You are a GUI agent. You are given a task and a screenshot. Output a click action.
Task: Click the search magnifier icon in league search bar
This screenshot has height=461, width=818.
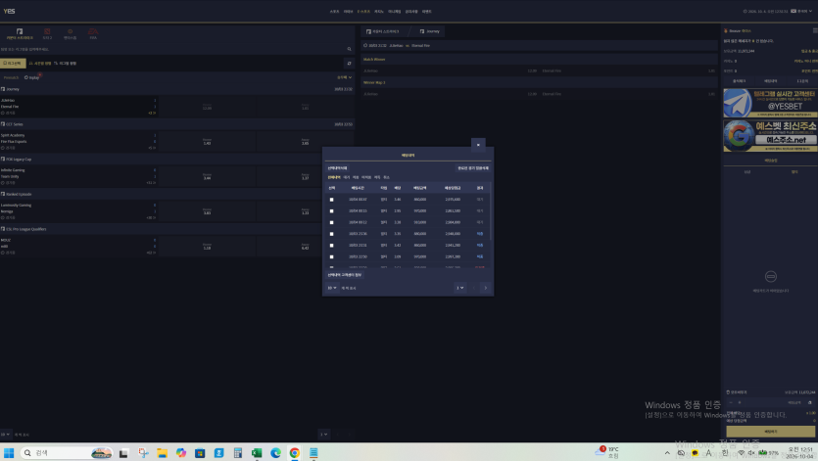349,49
